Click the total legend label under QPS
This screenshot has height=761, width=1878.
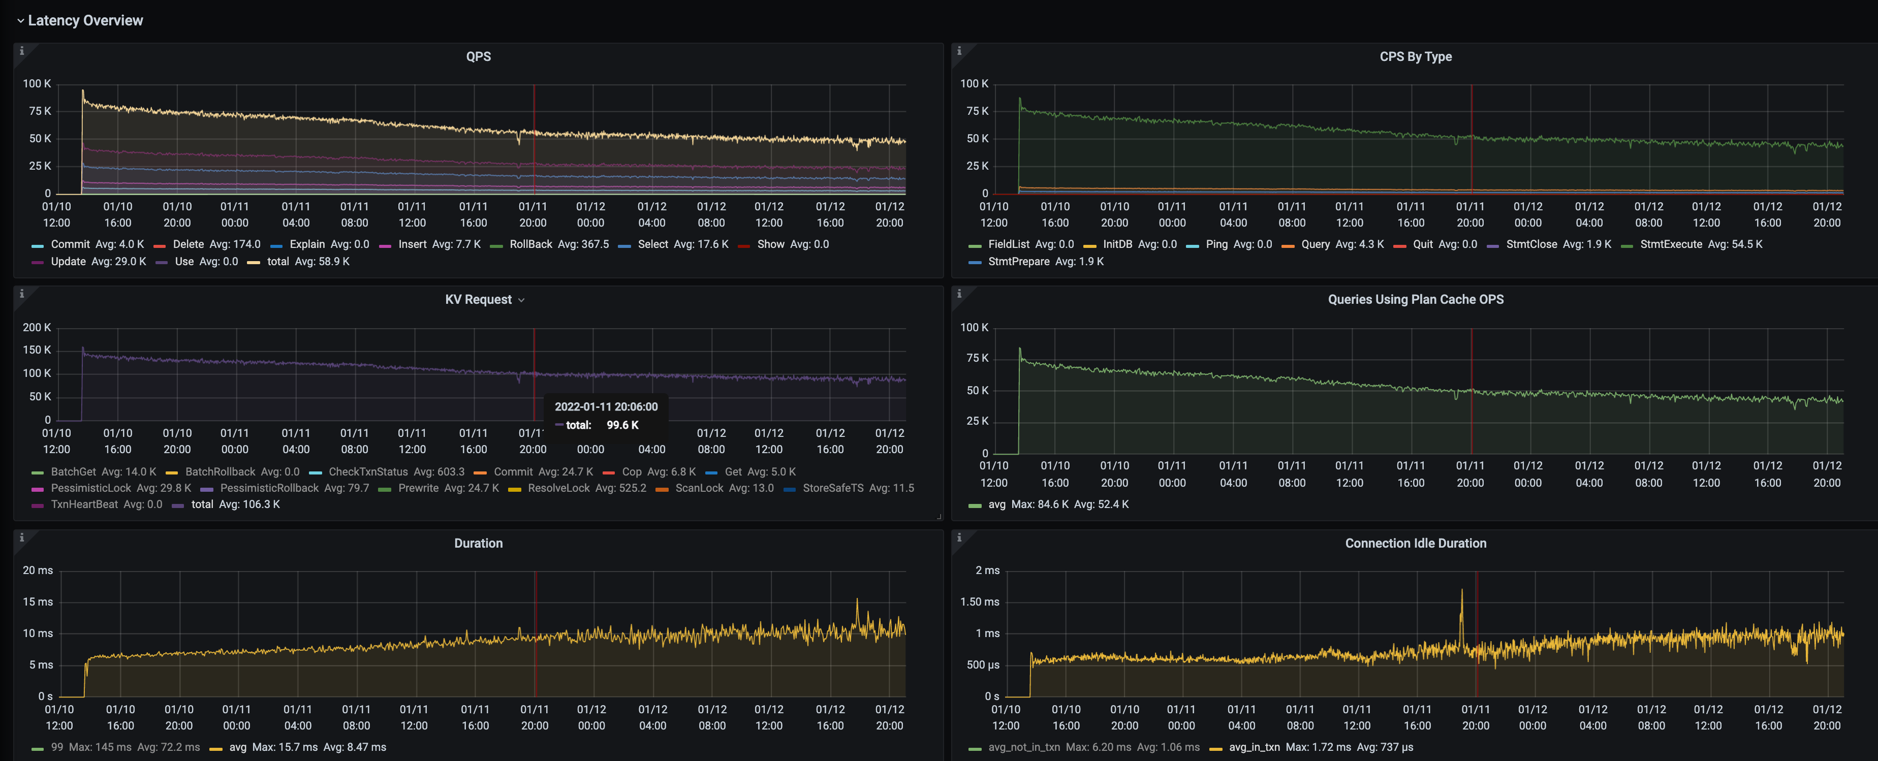click(278, 261)
